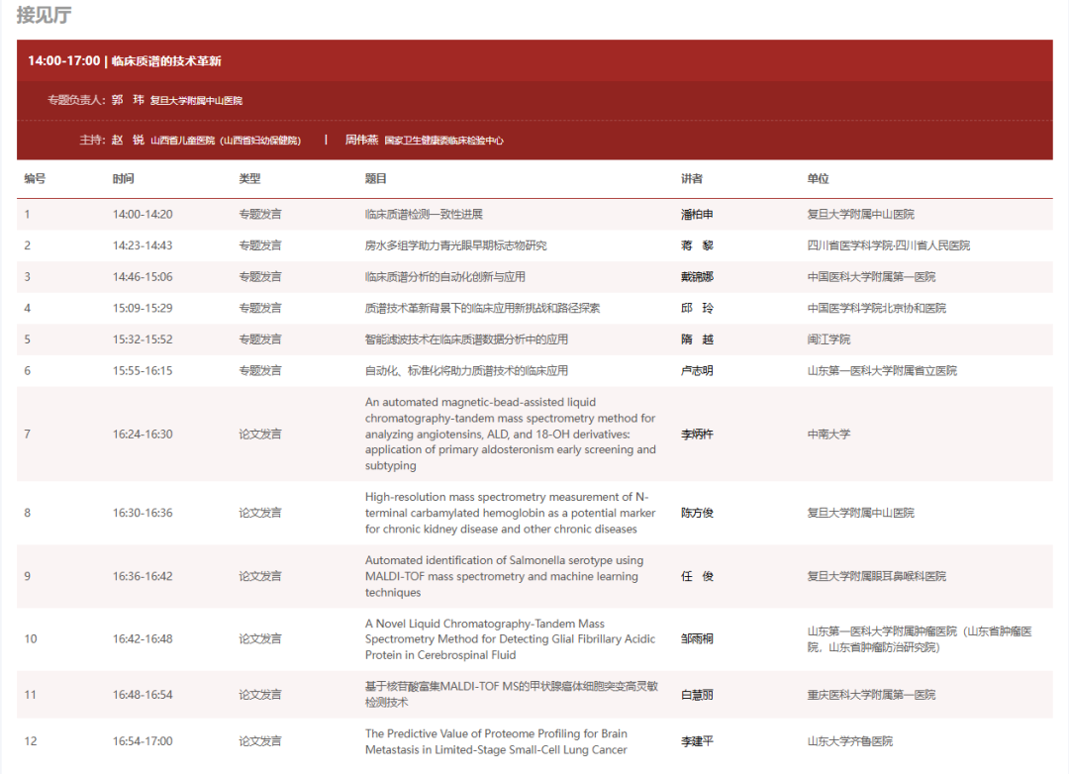Click speaker '戴锦娜'
1069x774 pixels.
click(x=697, y=277)
